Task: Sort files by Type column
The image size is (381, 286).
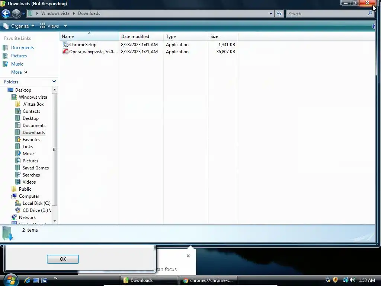Action: [186, 36]
